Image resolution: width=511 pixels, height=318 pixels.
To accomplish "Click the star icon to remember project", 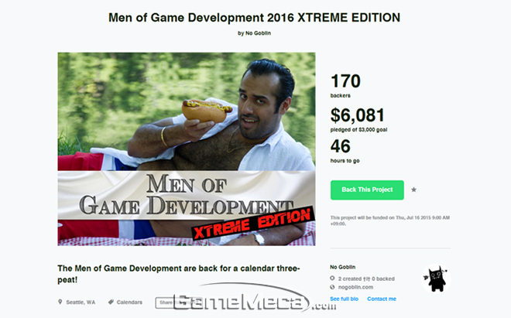I will click(413, 190).
